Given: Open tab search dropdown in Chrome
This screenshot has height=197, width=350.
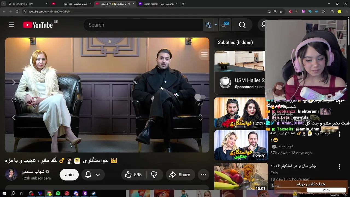Looking at the screenshot, I should coord(4,4).
